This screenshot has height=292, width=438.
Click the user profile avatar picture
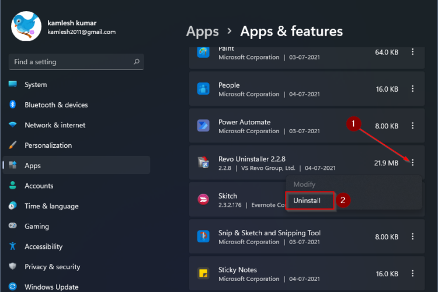tap(26, 27)
